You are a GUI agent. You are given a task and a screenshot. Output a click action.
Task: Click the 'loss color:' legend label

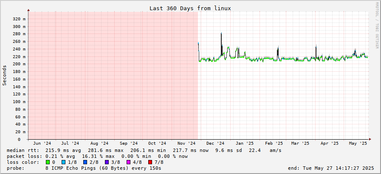point(23,162)
